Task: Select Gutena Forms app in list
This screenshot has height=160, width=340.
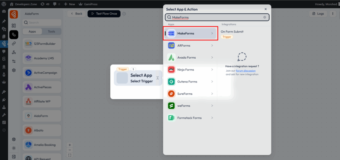Action: 190,82
